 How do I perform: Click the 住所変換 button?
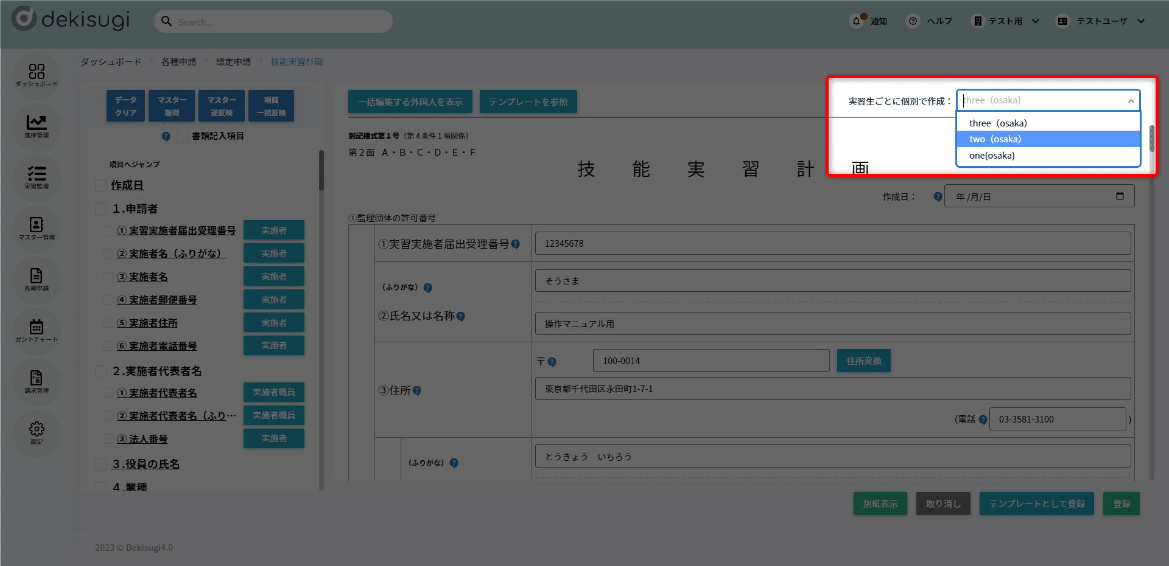click(x=863, y=361)
